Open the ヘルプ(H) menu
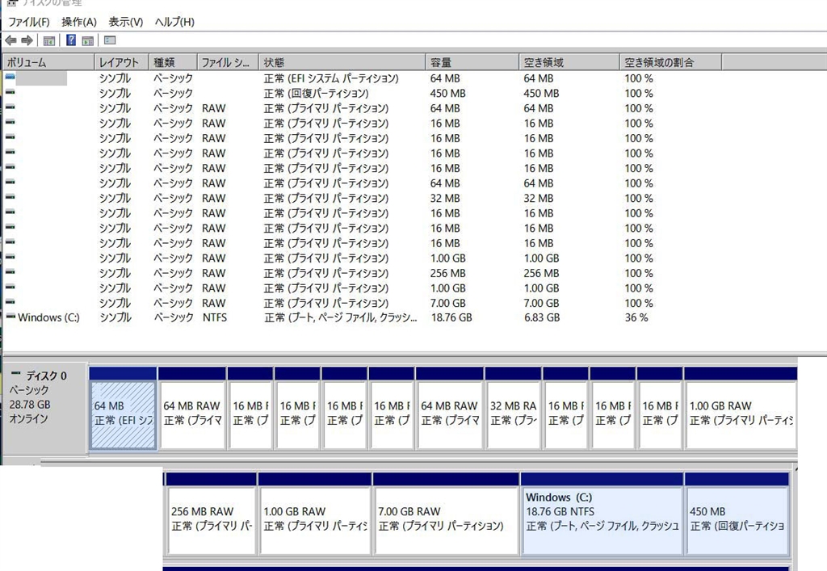 pyautogui.click(x=174, y=22)
